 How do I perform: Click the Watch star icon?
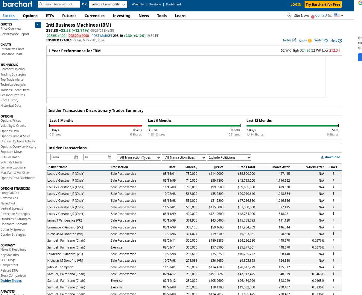pos(326,40)
